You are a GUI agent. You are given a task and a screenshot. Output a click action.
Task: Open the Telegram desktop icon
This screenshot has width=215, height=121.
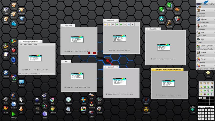click(6, 73)
